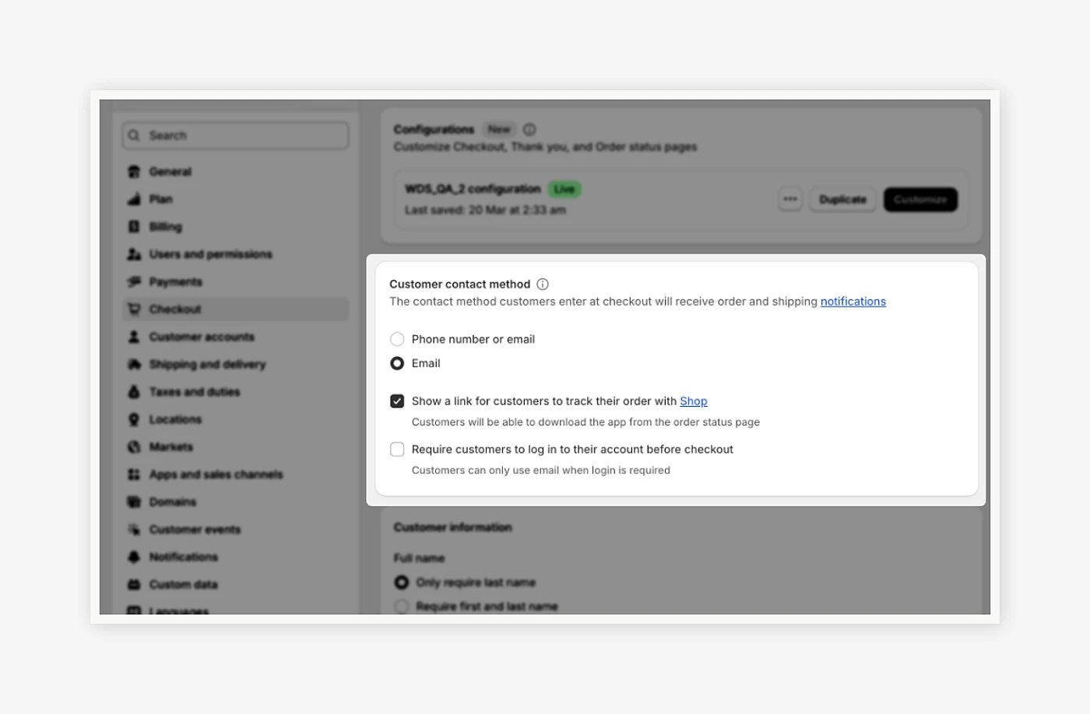
Task: Click the search magnifier icon
Action: (134, 135)
